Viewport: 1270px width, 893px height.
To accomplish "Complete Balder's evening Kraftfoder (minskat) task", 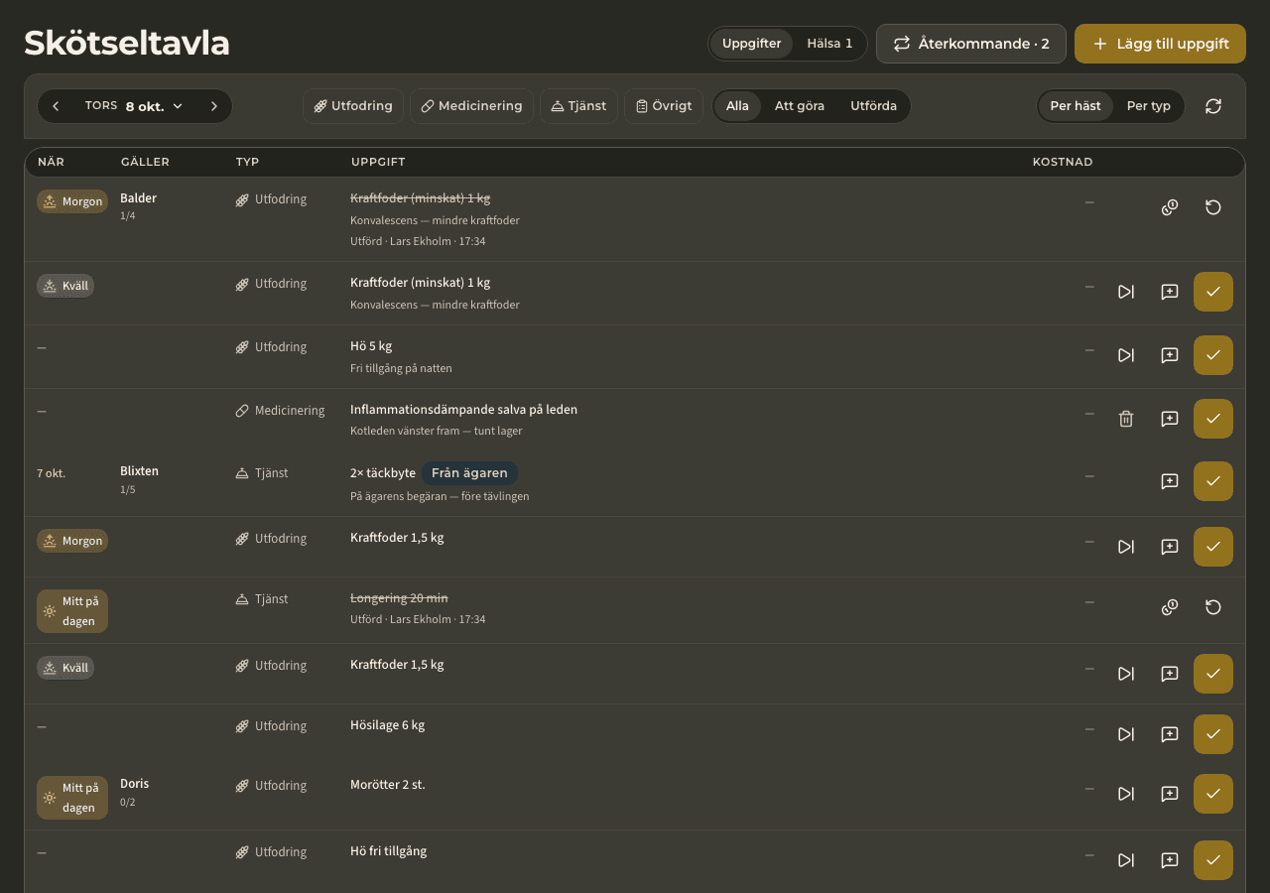I will pos(1213,292).
